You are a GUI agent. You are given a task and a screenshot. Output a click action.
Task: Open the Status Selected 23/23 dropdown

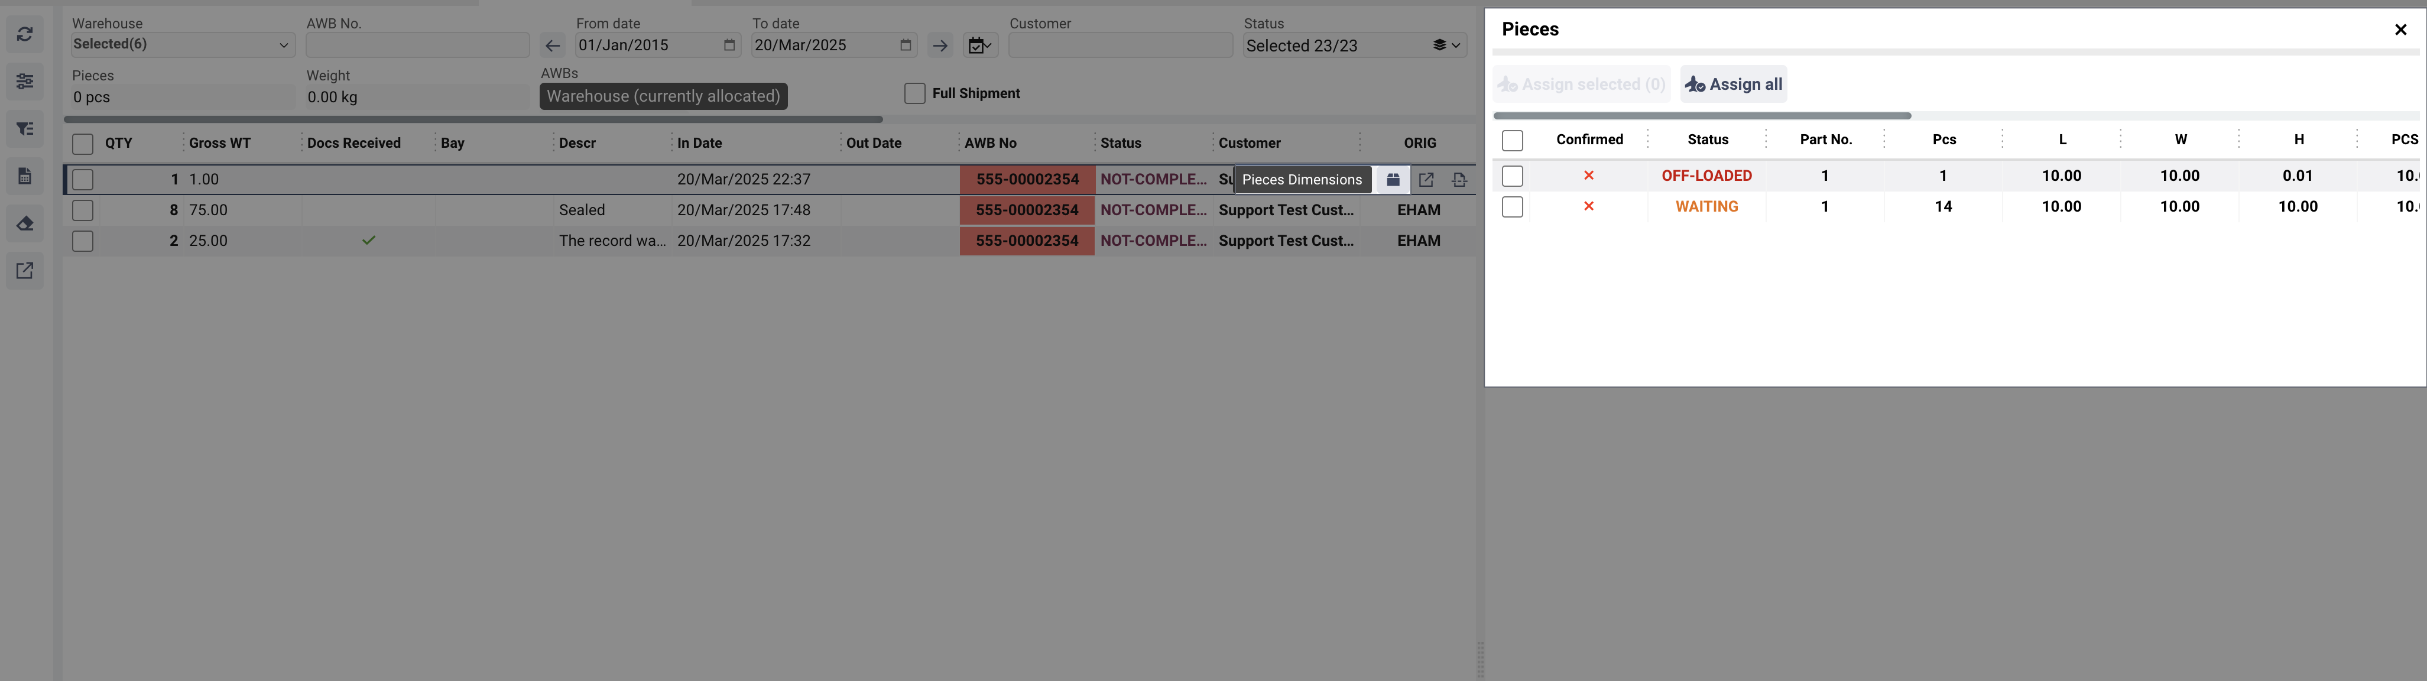1353,45
